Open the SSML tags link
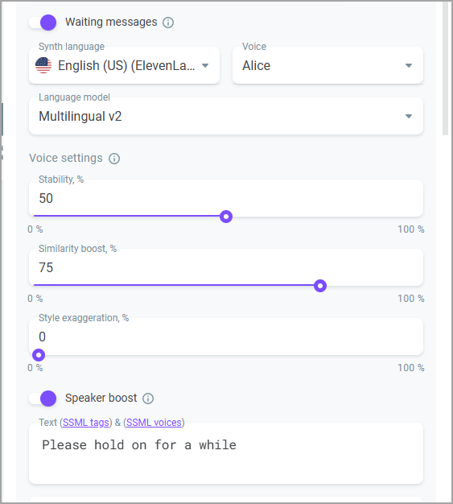 (x=86, y=423)
